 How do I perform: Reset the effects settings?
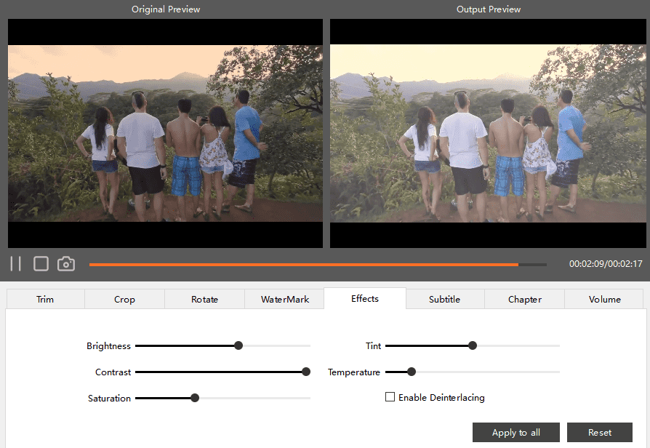[x=600, y=433]
